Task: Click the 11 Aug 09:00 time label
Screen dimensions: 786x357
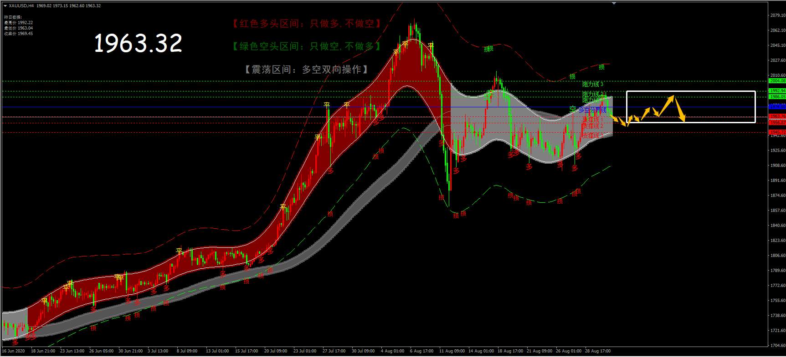Action: point(452,351)
